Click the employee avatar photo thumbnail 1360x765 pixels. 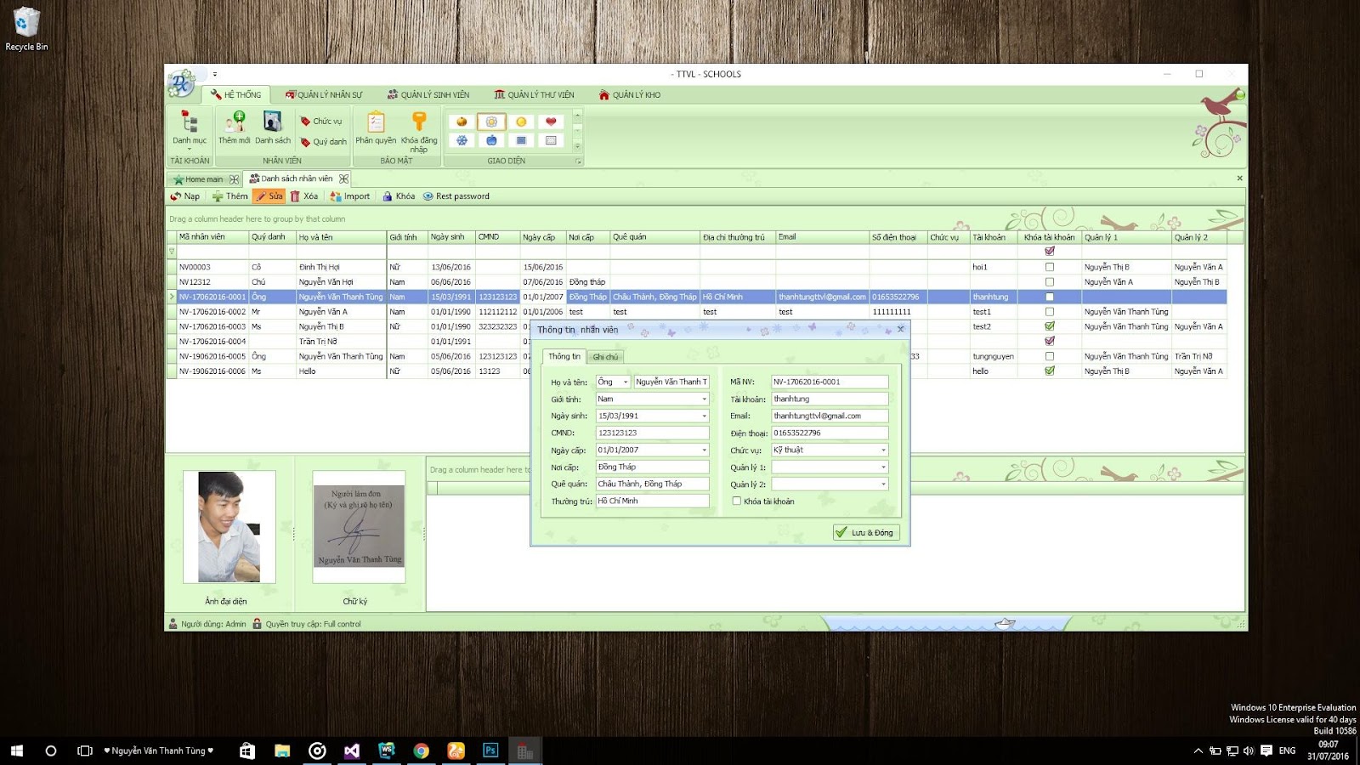pos(229,527)
